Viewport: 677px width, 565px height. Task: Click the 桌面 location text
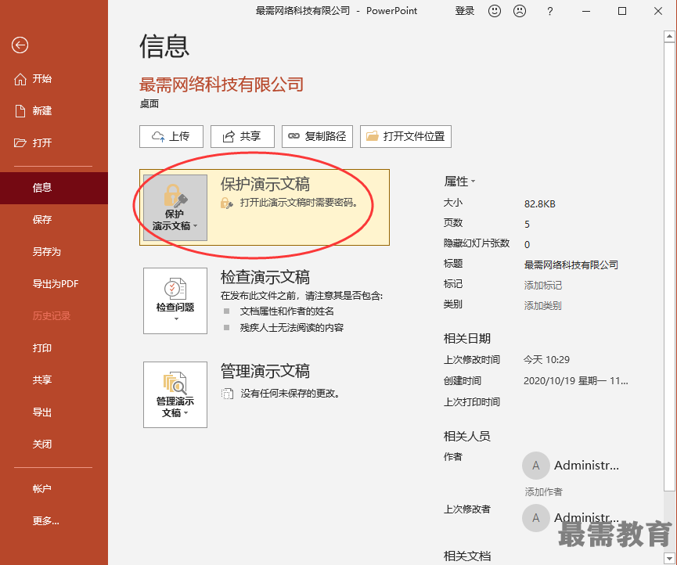coord(149,103)
